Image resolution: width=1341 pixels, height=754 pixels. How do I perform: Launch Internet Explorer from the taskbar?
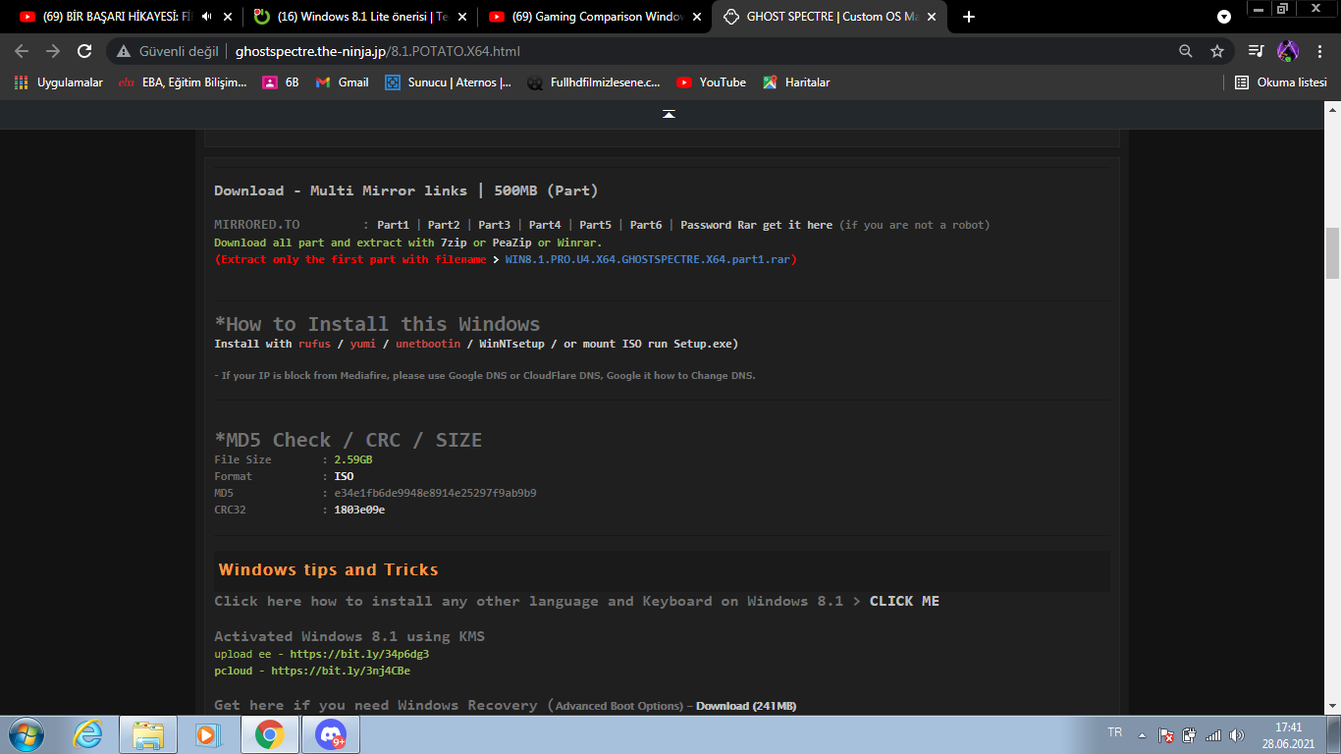click(88, 734)
